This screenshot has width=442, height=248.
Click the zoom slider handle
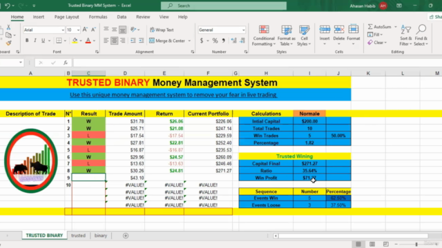coord(416,245)
